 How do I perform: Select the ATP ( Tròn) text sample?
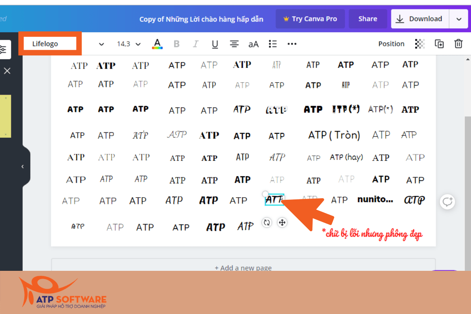point(334,135)
